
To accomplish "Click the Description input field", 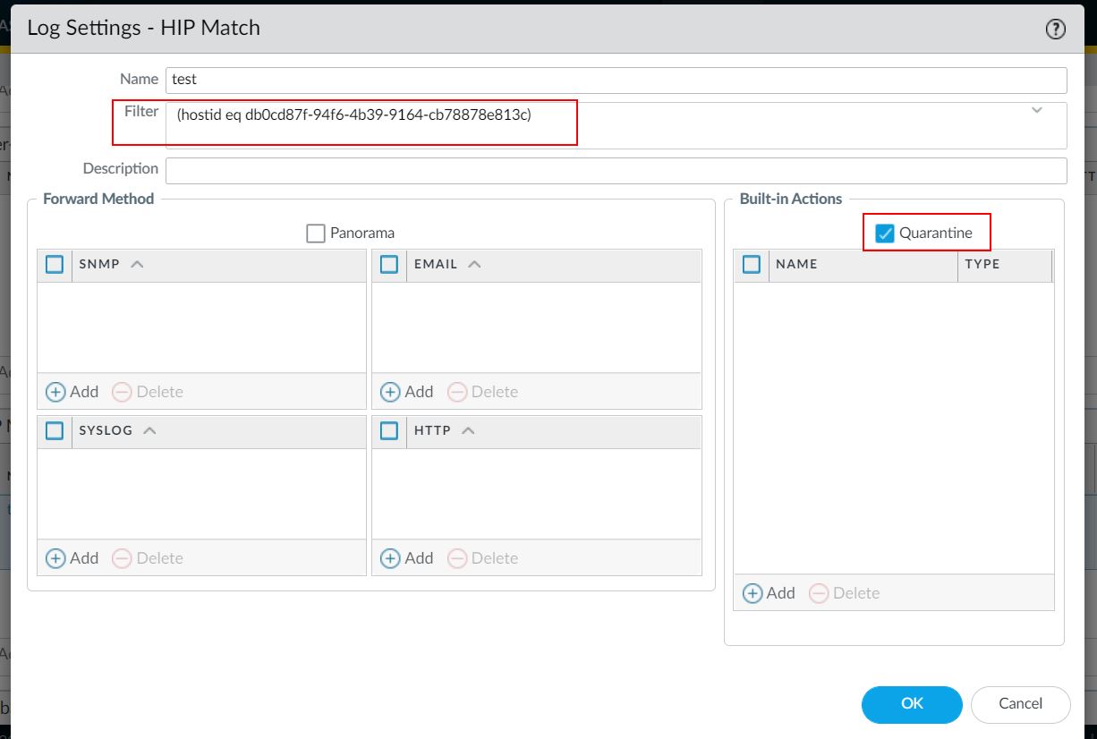I will tap(616, 170).
